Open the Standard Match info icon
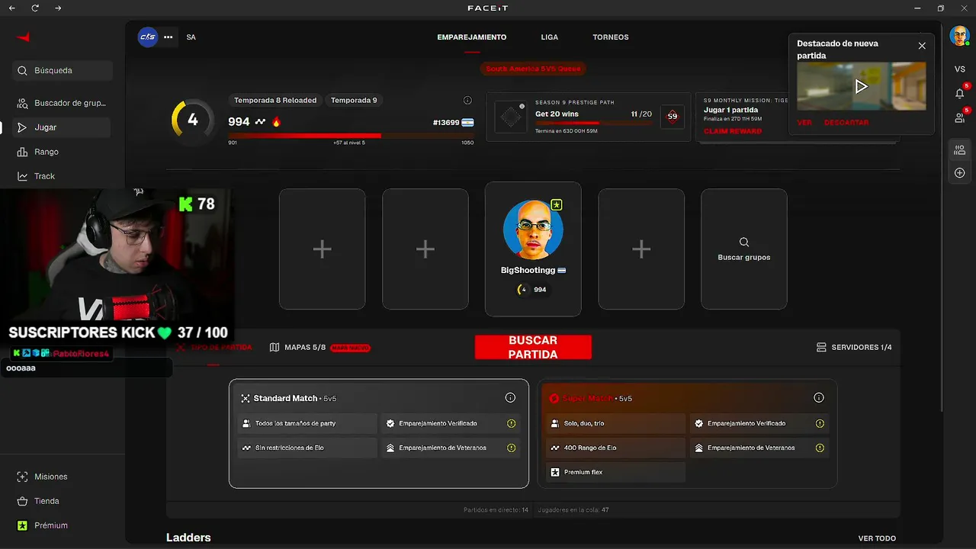 pyautogui.click(x=510, y=398)
